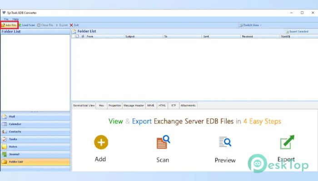
Task: Click Load Scan in the toolbar
Action: coord(27,25)
